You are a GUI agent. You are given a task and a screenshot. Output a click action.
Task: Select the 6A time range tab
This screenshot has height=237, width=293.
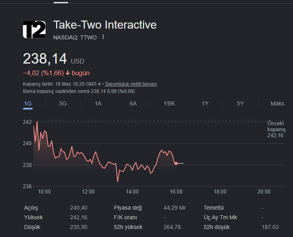pyautogui.click(x=133, y=103)
